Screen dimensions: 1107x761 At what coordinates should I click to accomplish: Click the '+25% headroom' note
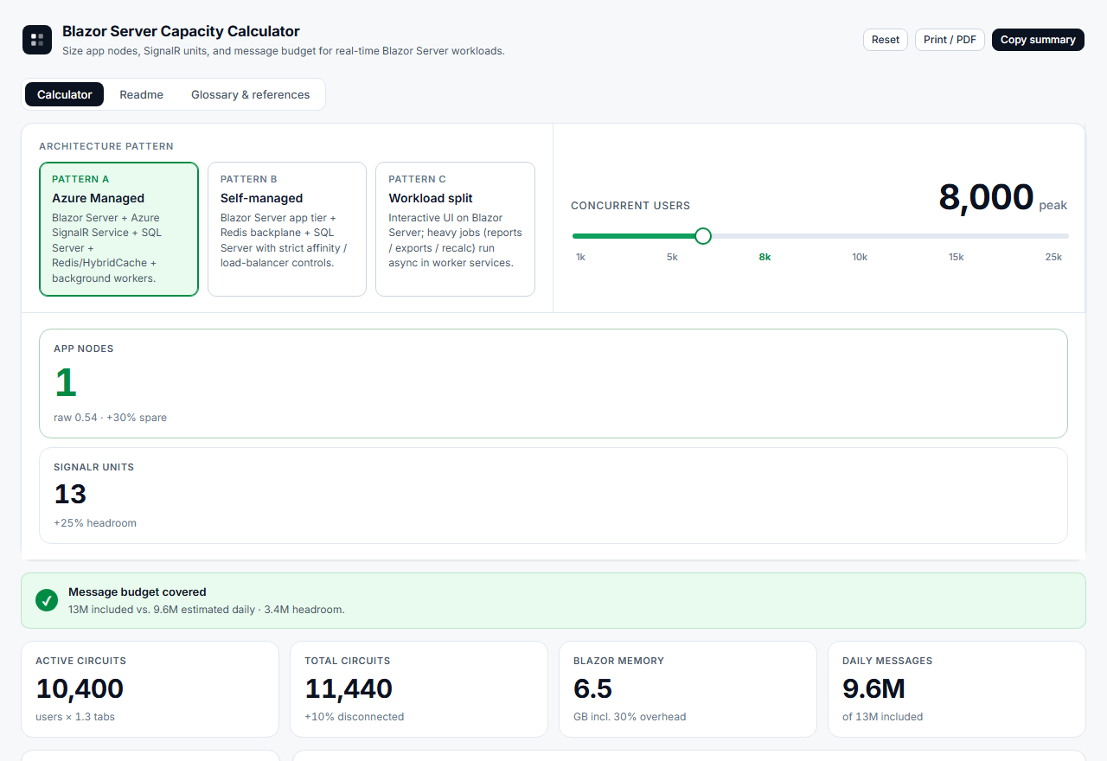(95, 522)
